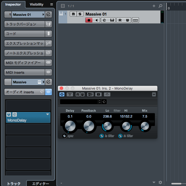The width and height of the screenshot is (186, 186).
Task: Open the MonoDelay plugin editor in insert slot
Action: coord(15,114)
